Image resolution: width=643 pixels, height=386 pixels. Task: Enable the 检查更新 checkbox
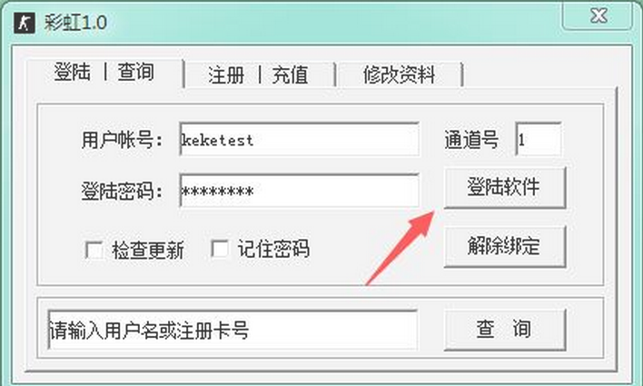(94, 250)
